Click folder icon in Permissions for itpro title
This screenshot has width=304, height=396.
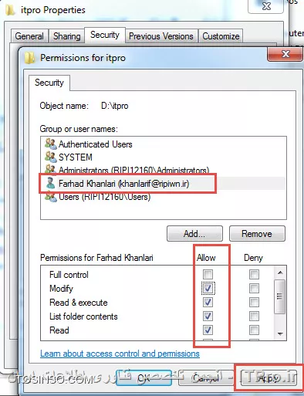pyautogui.click(x=29, y=58)
